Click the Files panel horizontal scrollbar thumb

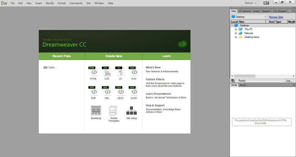tap(245, 76)
